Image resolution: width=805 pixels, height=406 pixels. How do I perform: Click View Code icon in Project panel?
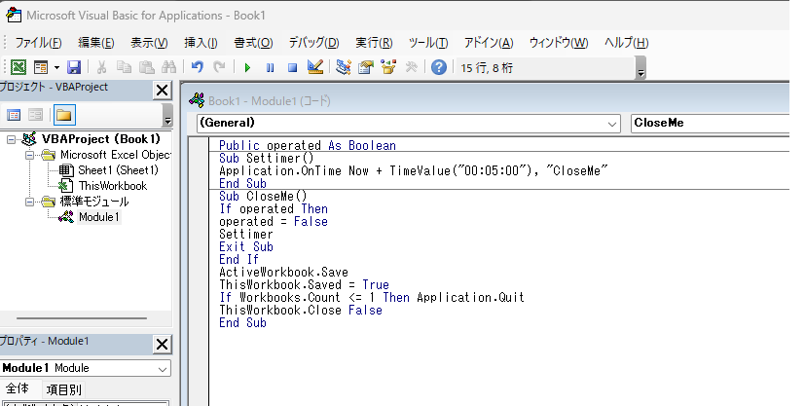coord(15,115)
